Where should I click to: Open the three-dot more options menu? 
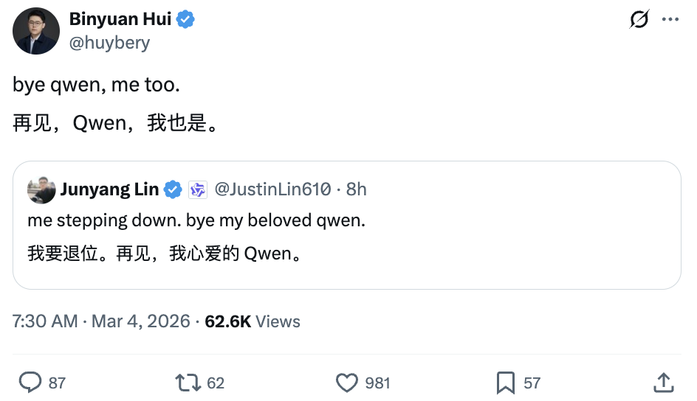(670, 20)
